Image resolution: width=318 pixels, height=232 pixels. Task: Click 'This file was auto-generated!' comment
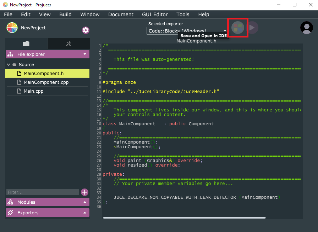pos(154,59)
